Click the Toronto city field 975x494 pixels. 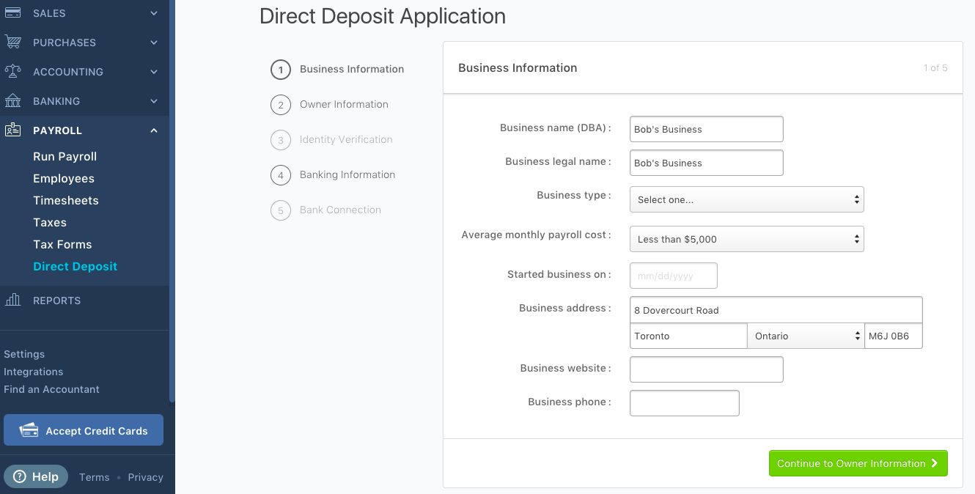688,336
